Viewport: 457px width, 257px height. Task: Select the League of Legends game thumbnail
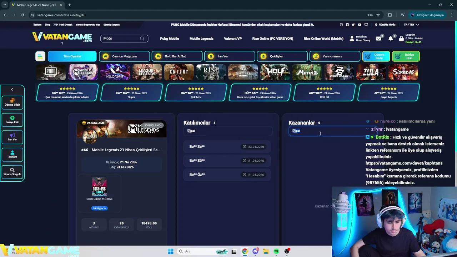point(147,72)
